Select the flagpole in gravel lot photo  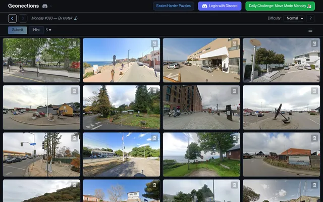[121, 155]
